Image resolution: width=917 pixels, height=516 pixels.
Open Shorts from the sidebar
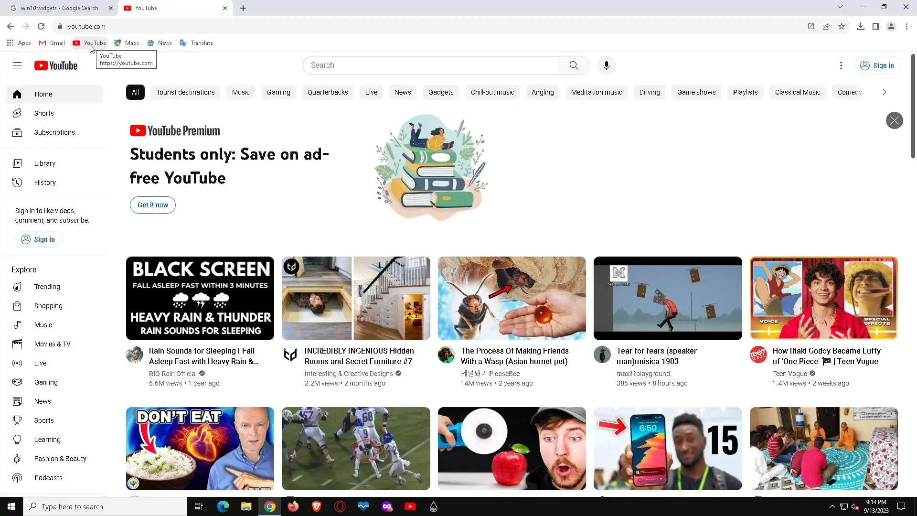tap(44, 113)
